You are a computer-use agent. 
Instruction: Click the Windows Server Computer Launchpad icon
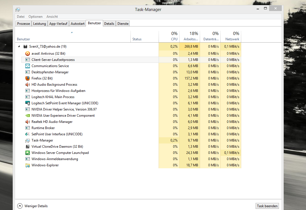point(28,153)
